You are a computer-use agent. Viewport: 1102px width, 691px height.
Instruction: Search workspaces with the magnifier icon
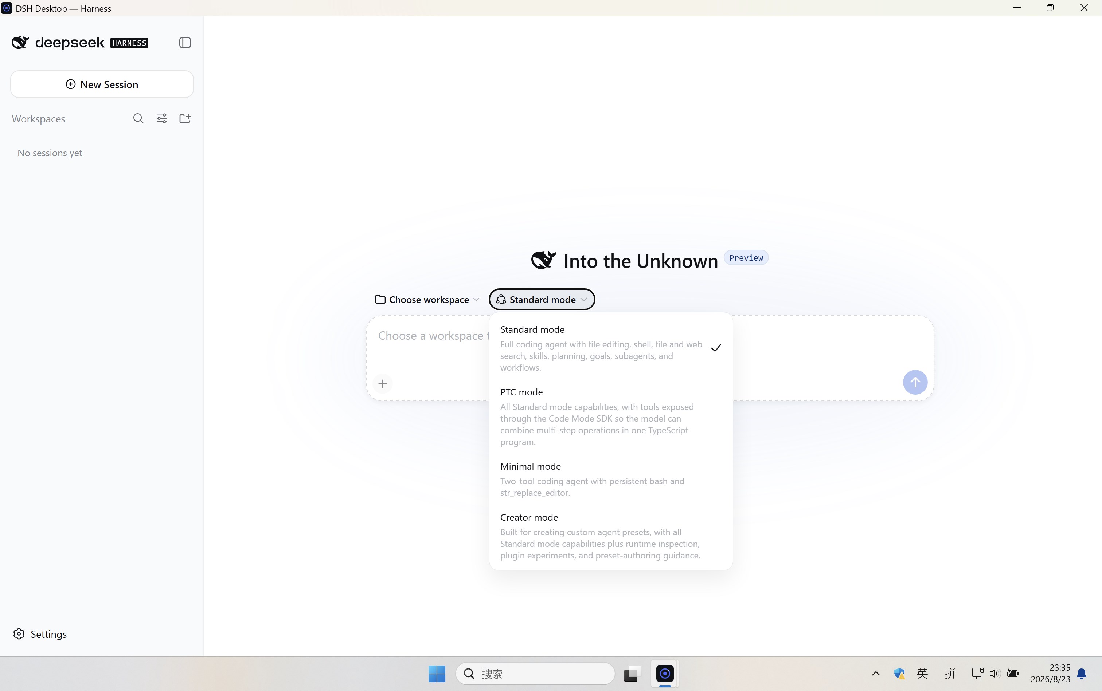point(138,118)
